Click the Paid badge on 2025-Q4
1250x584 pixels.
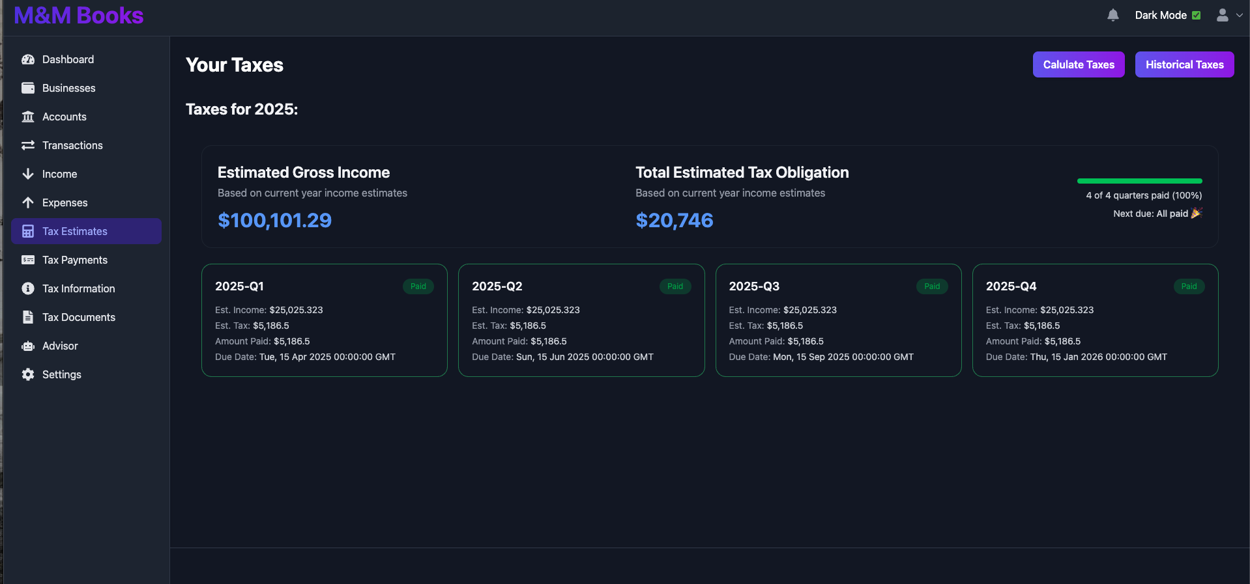pyautogui.click(x=1189, y=286)
